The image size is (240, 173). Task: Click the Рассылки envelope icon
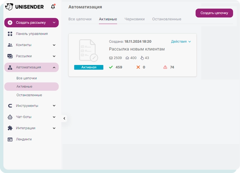10,56
